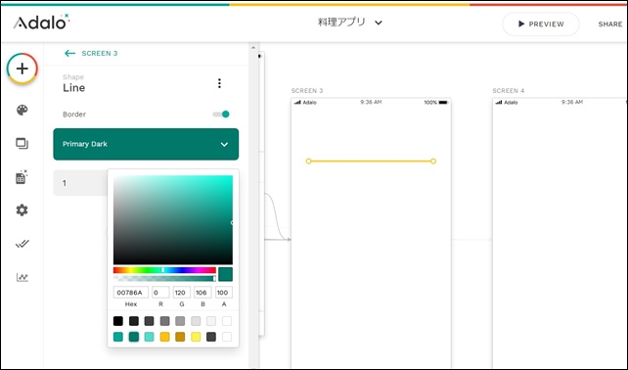Select the black color swatch

coord(118,321)
